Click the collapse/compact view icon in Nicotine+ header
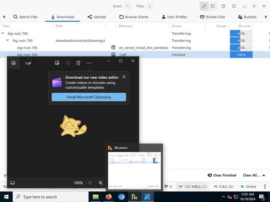Screen dimensions: 270x202 pos(204,6)
